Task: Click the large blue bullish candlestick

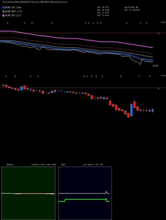Action: 131,110
